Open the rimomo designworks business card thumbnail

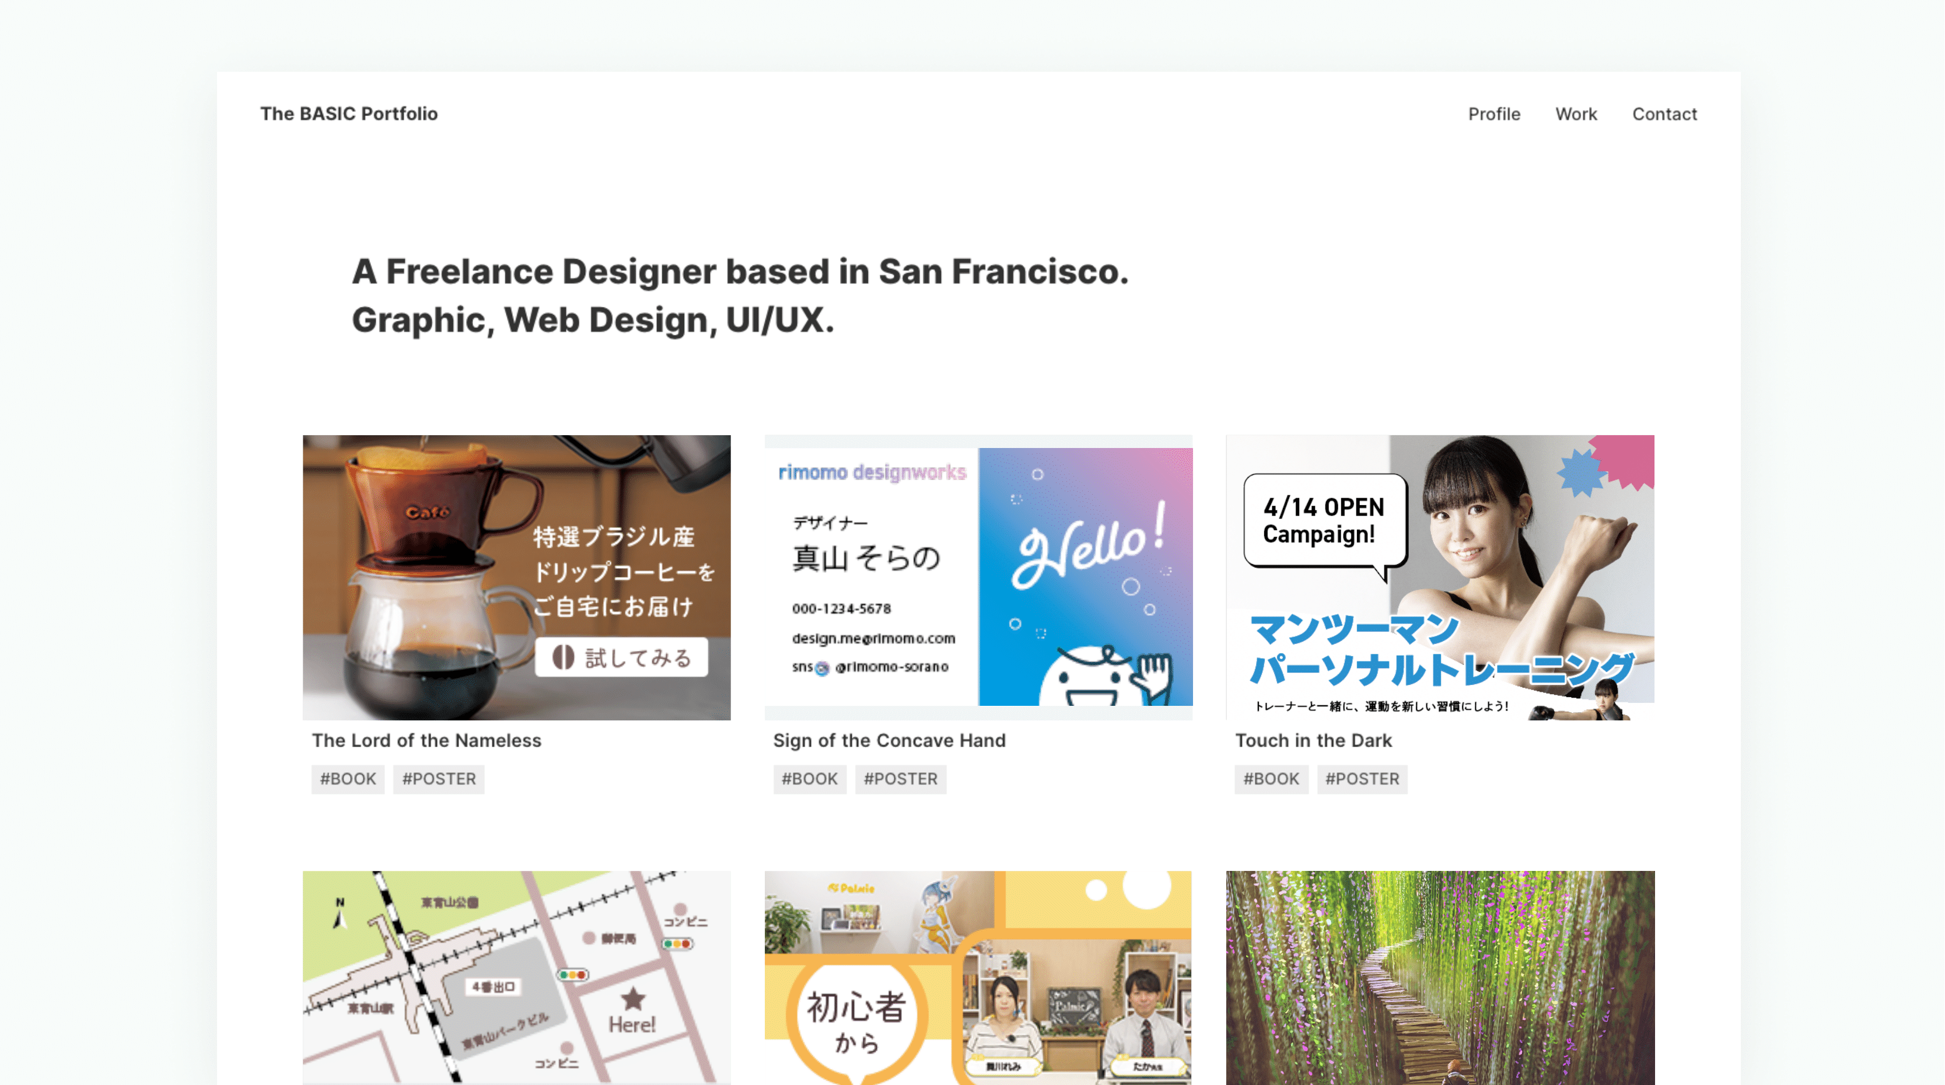pos(978,577)
